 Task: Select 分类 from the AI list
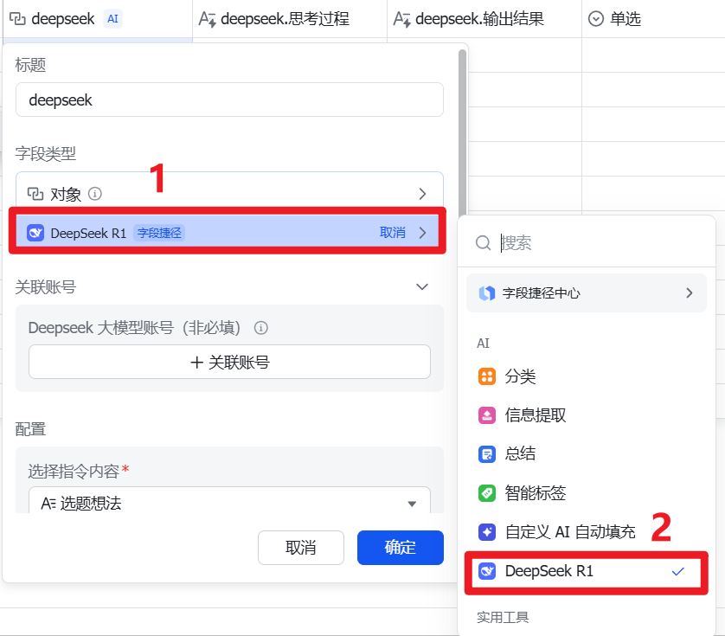pos(587,376)
